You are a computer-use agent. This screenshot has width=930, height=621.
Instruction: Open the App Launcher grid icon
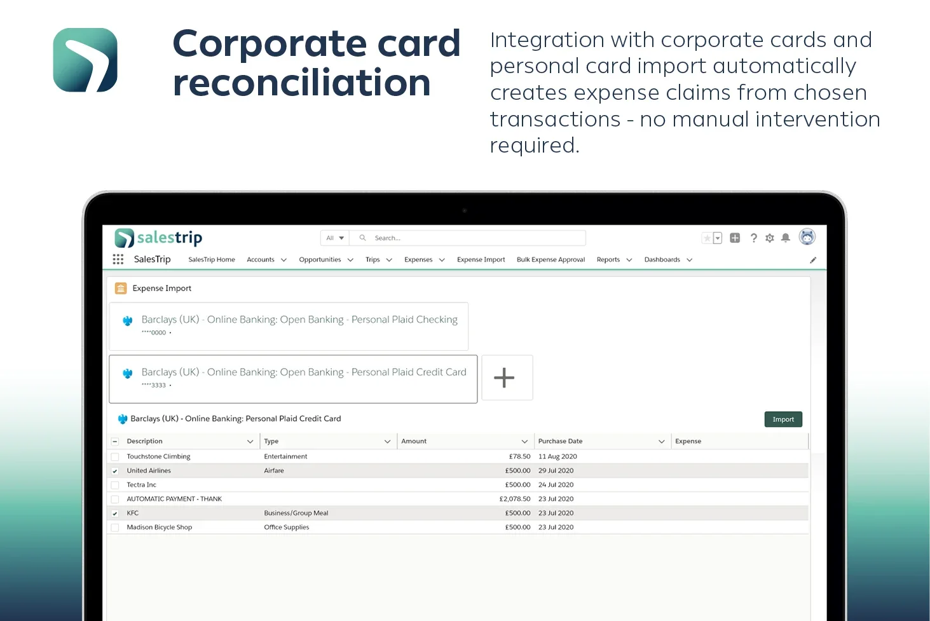point(118,259)
